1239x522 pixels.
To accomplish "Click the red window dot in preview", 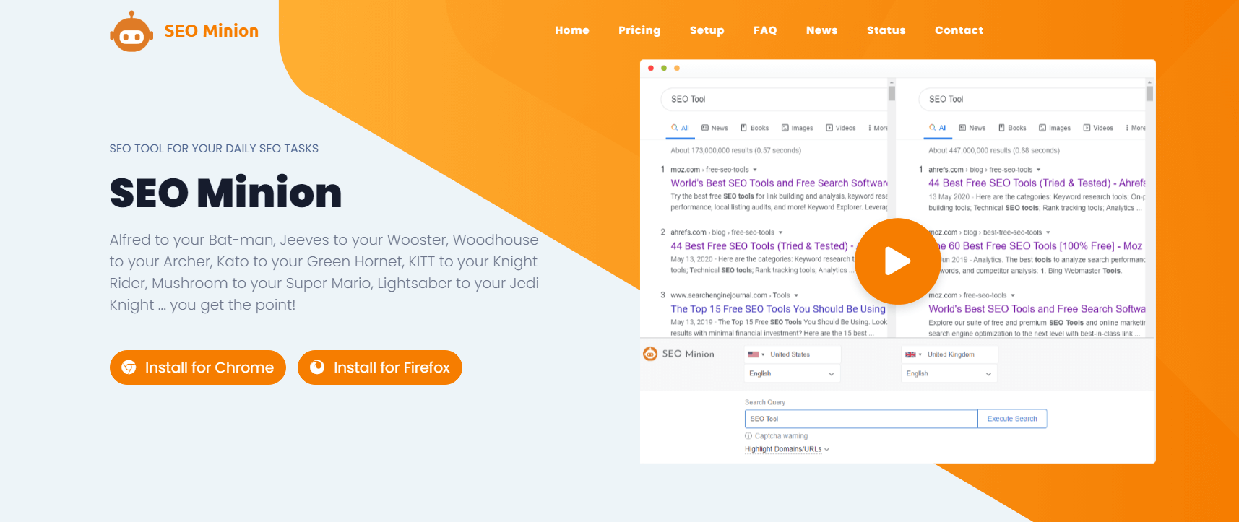I will [x=651, y=68].
